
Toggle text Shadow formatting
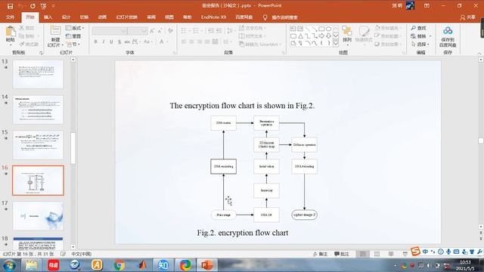coord(119,42)
